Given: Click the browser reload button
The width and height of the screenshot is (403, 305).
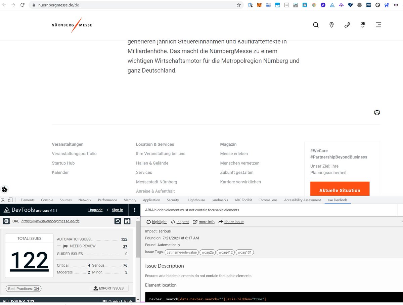Looking at the screenshot, I should pos(23,5).
